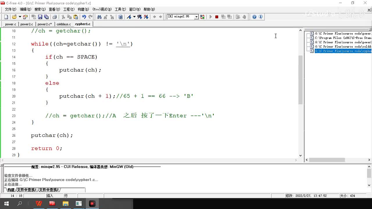Image resolution: width=372 pixels, height=209 pixels.
Task: Expand the open-file dropdown arrow
Action: tap(20, 17)
